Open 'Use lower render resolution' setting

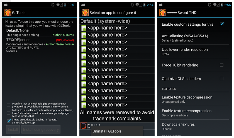(194, 52)
